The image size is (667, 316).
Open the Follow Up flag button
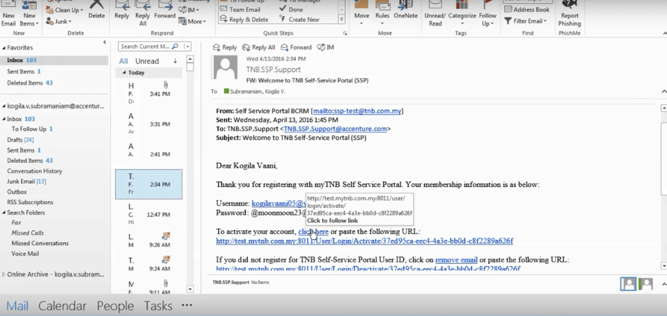coord(487,13)
